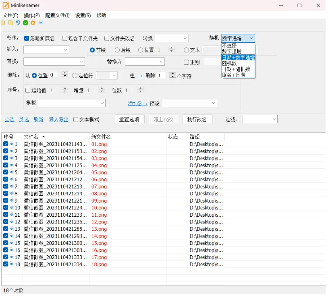The image size is (328, 296).
Task: Sort by the 文件名 column header
Action: [x=56, y=137]
